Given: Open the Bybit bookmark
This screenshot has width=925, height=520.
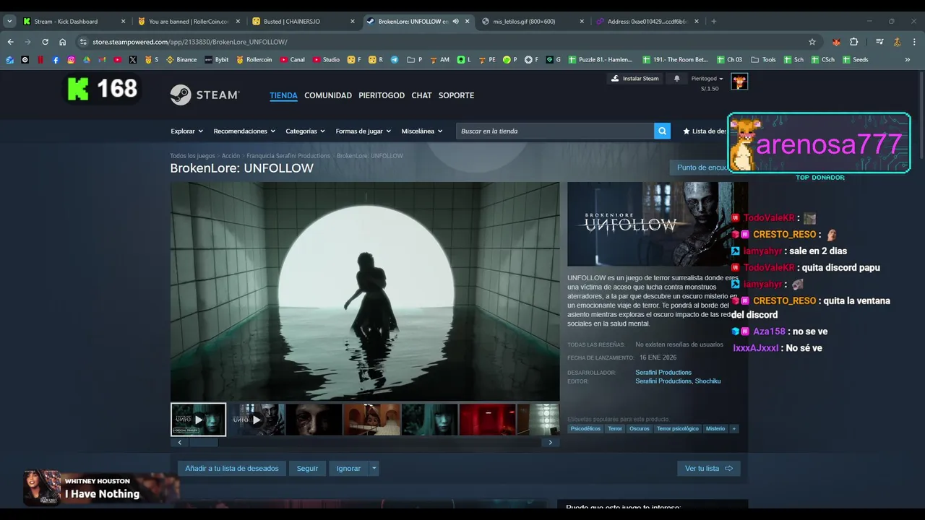Looking at the screenshot, I should click(217, 60).
